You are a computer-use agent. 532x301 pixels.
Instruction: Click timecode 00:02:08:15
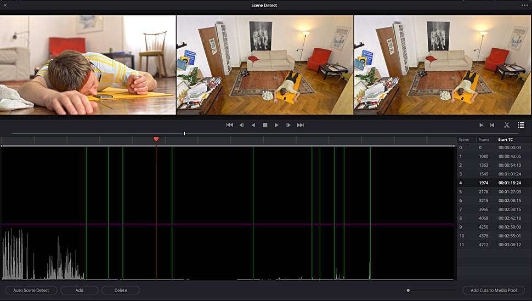[x=510, y=201]
